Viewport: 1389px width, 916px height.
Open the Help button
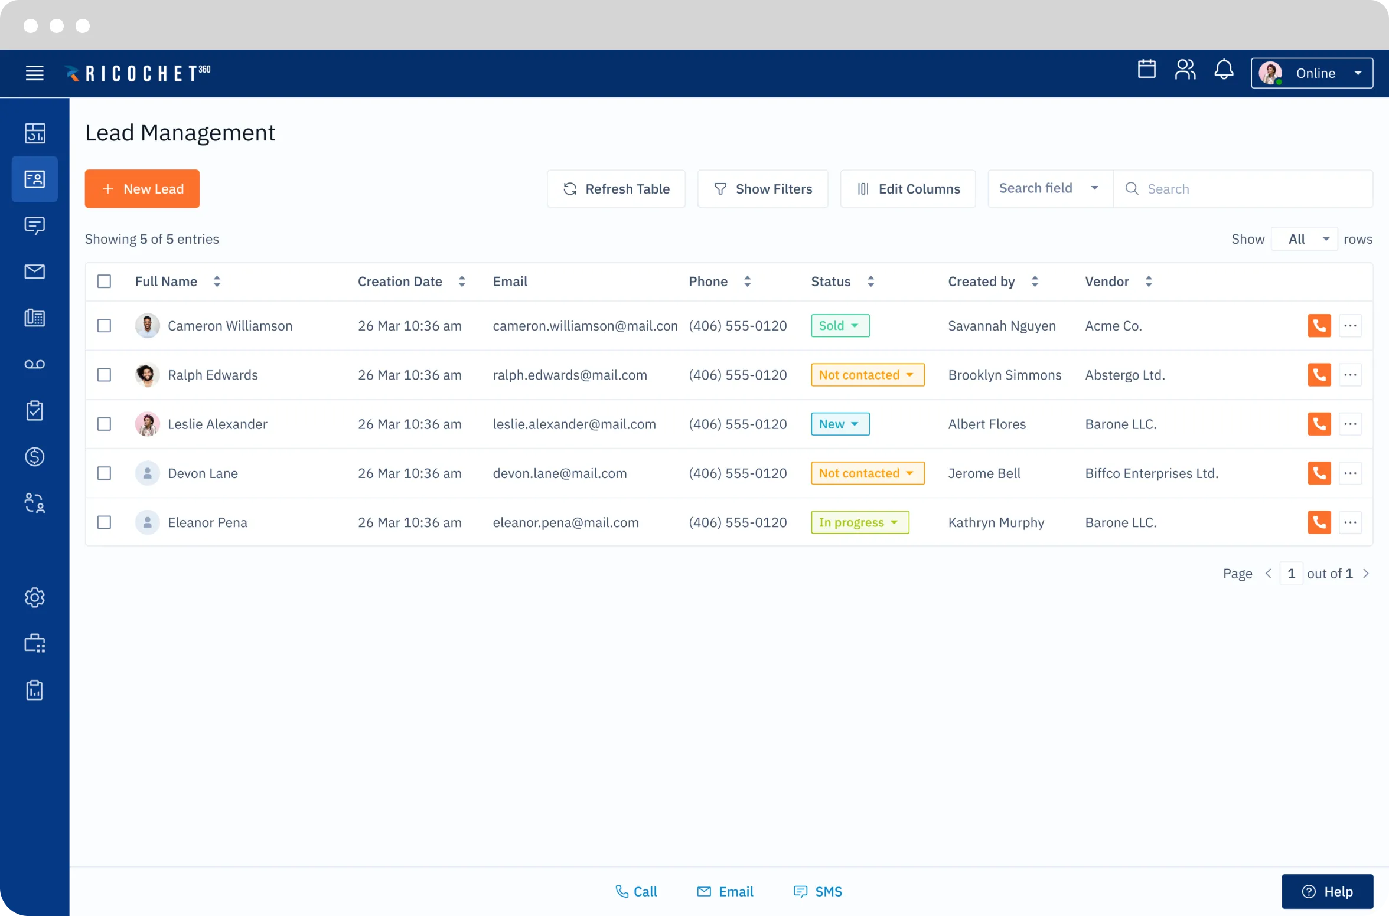(1327, 891)
